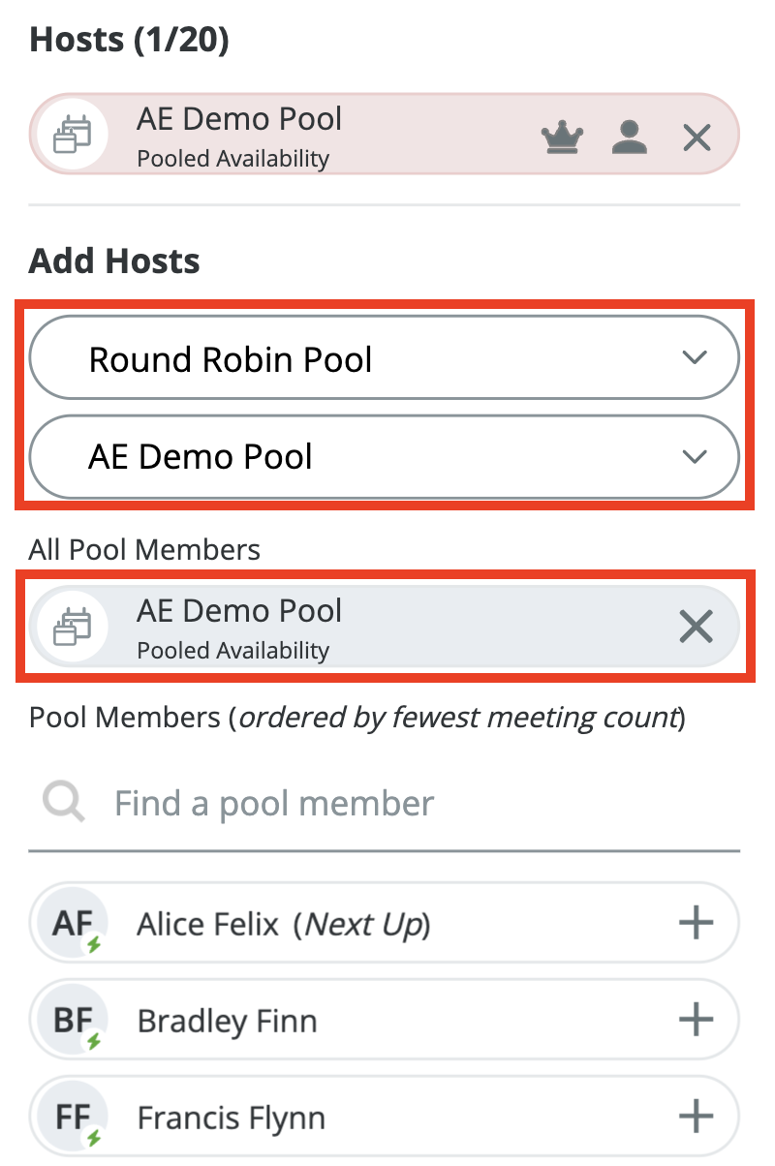
Task: Add Bradley Finn with plus icon
Action: click(x=696, y=1020)
